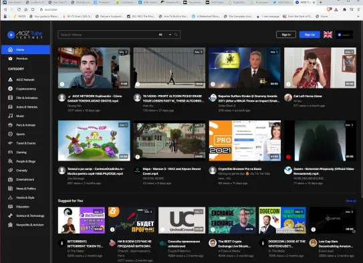
Task: Select the Science & Technology category icon
Action: point(11,215)
